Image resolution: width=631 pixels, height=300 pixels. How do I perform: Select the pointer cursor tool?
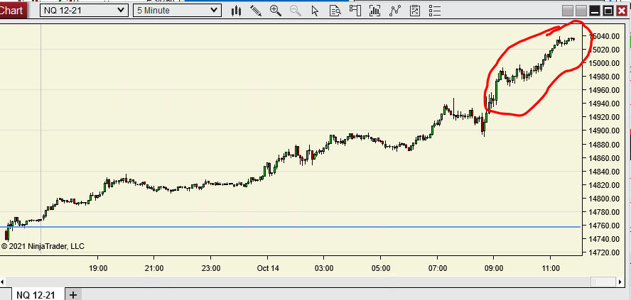315,11
